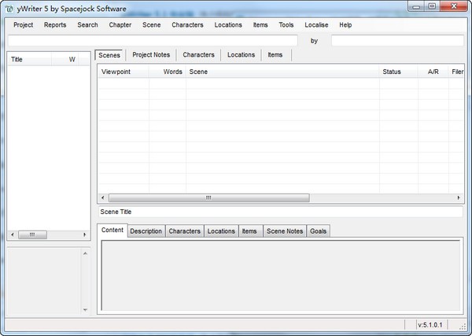Open the Characters menu in menu bar

187,25
